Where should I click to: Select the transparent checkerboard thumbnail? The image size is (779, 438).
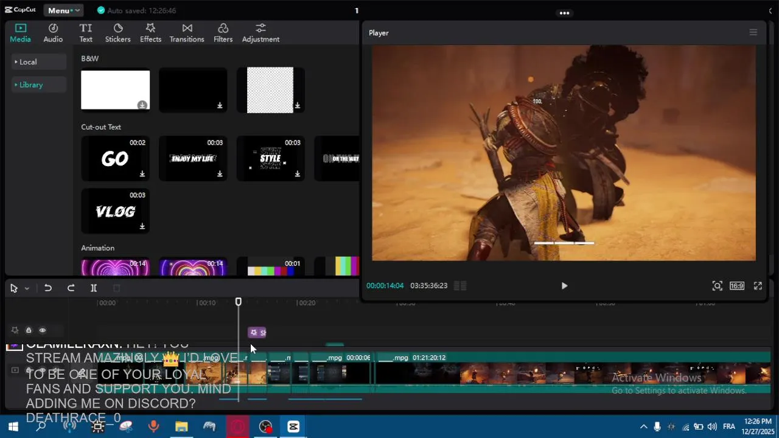point(270,90)
